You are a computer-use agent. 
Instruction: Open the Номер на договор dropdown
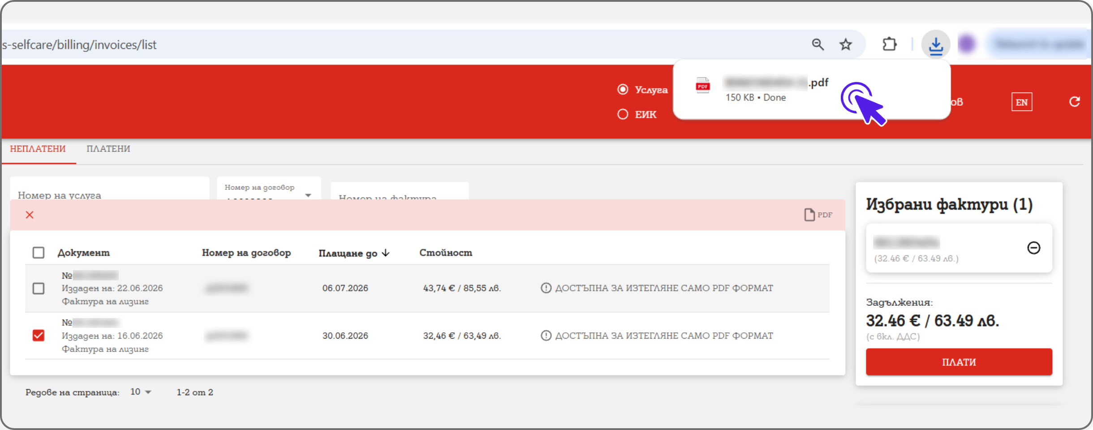[269, 189]
